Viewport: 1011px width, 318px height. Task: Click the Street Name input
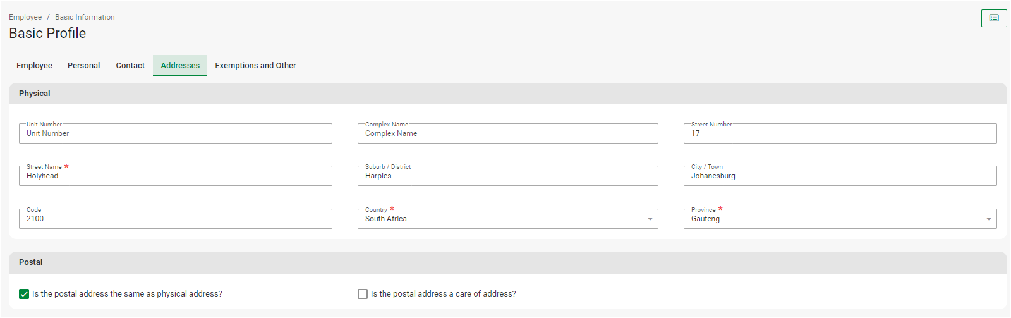click(175, 176)
